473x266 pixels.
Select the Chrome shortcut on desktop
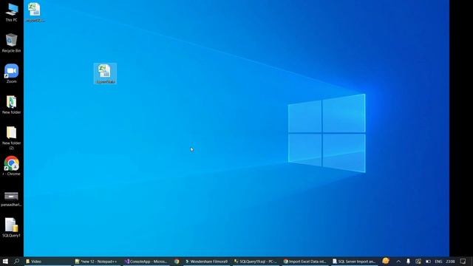[12, 166]
